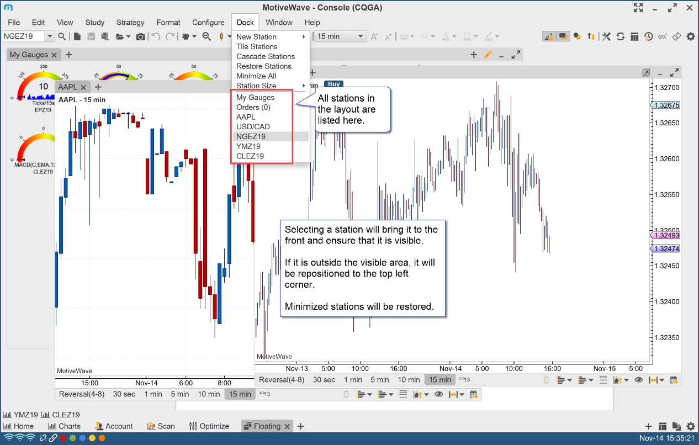Create a new file with the page icon
Image resolution: width=699 pixels, height=445 pixels.
[x=77, y=36]
